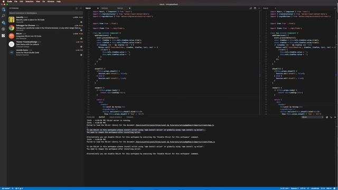Click the Beautify extension icon
This screenshot has width=338, height=190.
[12, 20]
